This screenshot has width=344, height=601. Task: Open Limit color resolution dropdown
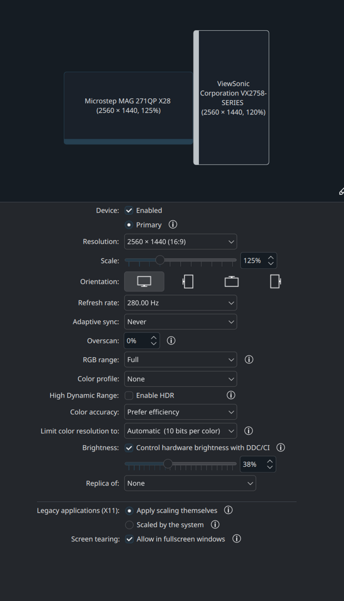pos(180,431)
